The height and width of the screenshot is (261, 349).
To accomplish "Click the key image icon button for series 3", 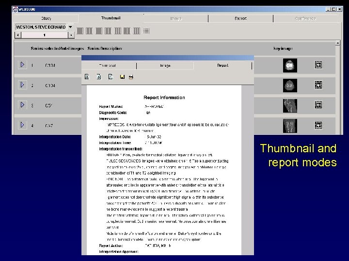I will click(x=318, y=105).
